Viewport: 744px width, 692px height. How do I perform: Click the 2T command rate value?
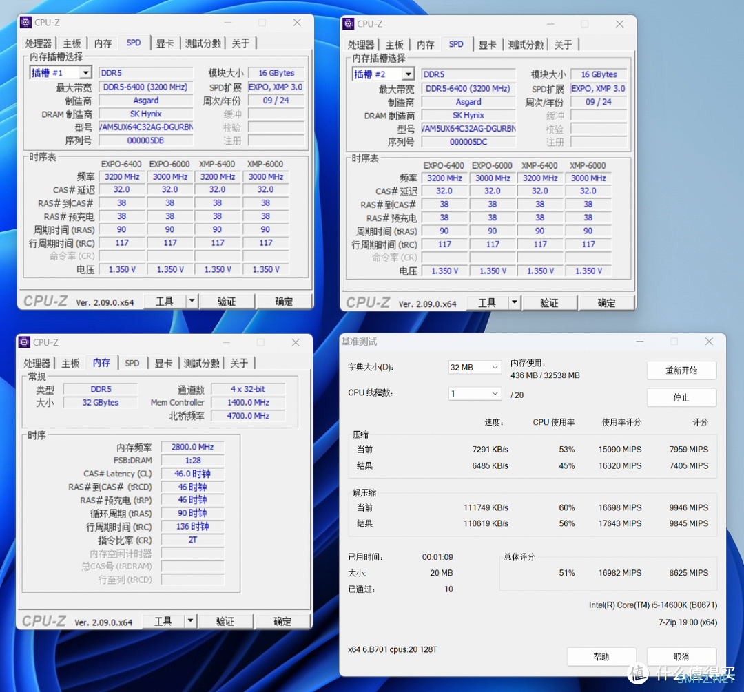[192, 540]
